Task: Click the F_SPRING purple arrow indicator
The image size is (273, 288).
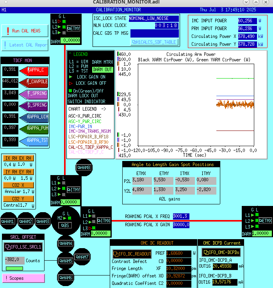Action: (34, 95)
